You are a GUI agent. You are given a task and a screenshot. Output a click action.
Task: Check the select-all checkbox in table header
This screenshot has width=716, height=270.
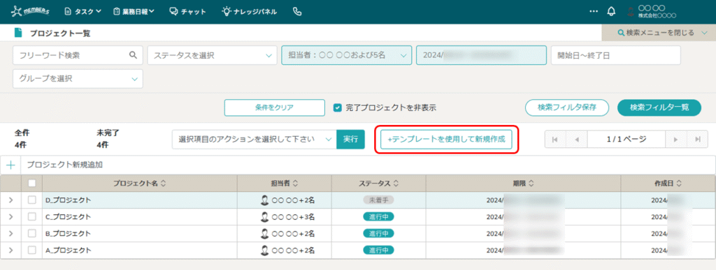(x=32, y=183)
